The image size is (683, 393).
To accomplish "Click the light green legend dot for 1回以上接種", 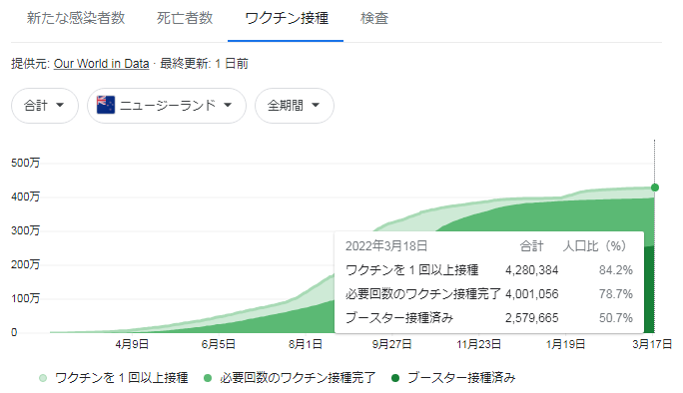I will [x=43, y=378].
